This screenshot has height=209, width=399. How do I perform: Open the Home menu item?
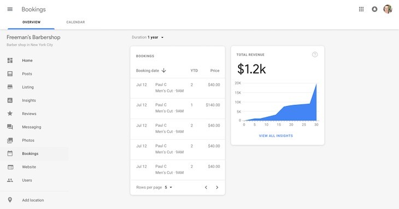[27, 60]
